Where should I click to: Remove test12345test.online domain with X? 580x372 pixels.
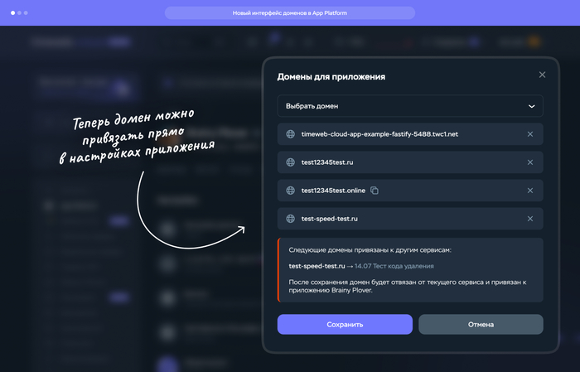[530, 191]
